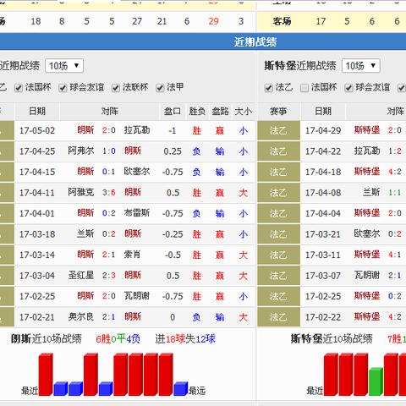Toggle 球会友谊 checkbox for Lens

click(x=63, y=88)
